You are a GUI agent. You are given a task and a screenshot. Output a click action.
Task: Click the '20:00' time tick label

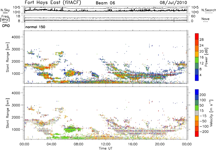(160, 144)
